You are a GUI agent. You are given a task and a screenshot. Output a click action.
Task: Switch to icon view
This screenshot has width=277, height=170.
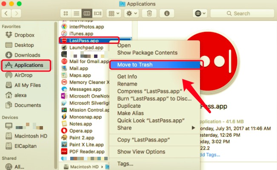coord(66,14)
